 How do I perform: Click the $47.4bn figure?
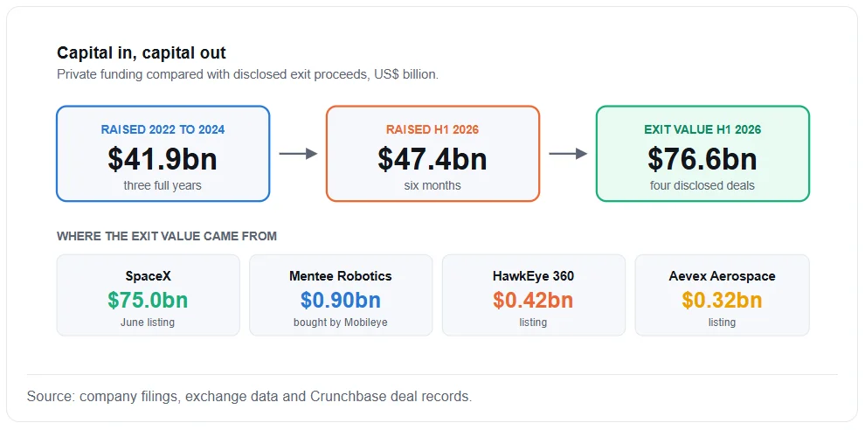tap(432, 158)
